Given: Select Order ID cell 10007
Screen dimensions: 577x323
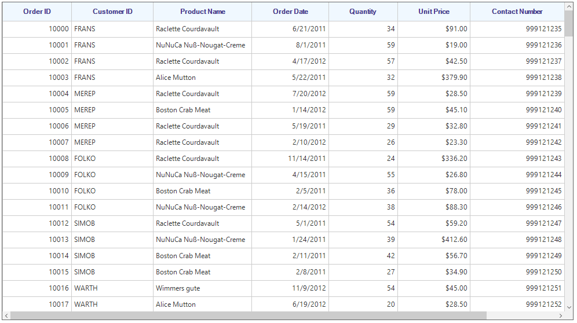Looking at the screenshot, I should [37, 142].
